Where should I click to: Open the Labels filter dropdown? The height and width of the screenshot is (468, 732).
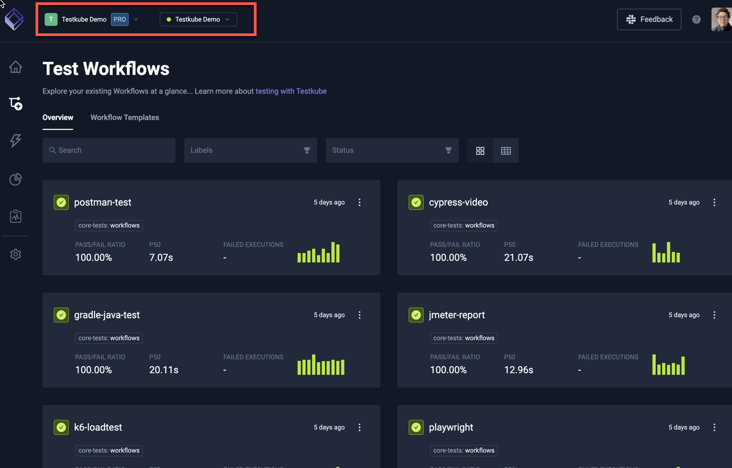pos(250,150)
